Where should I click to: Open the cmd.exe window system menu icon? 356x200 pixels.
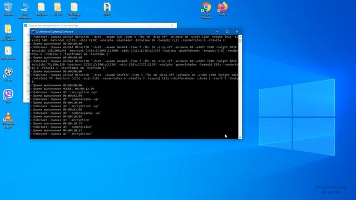pyautogui.click(x=33, y=32)
